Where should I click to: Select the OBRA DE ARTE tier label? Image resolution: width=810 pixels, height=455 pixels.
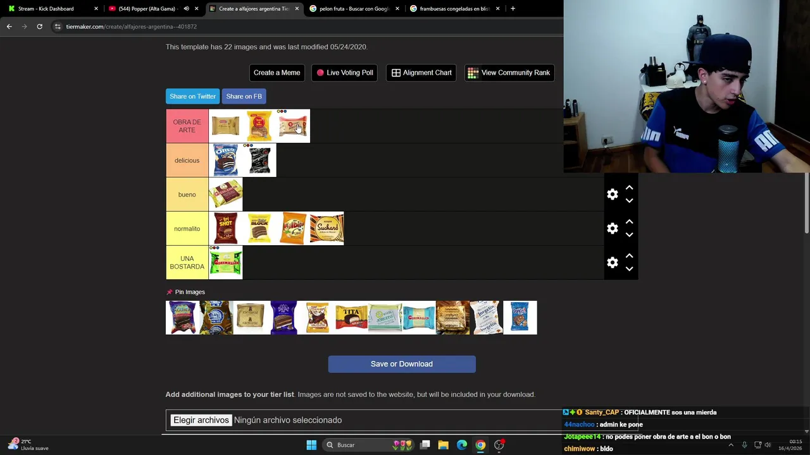point(187,126)
